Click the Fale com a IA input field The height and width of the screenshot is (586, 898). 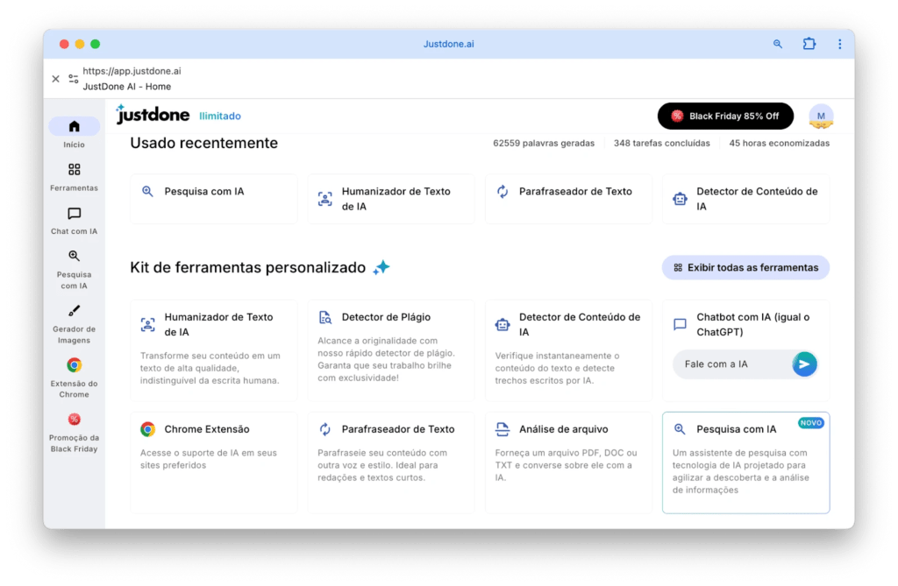732,364
